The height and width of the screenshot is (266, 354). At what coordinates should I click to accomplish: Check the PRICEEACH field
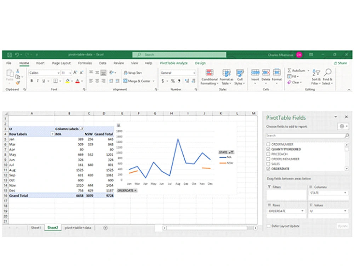(268, 154)
